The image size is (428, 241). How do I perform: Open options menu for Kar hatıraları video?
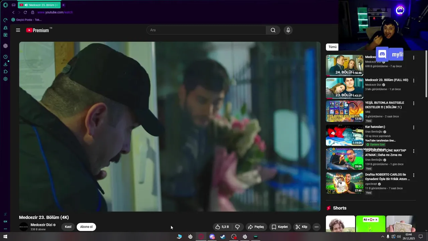tap(414, 128)
